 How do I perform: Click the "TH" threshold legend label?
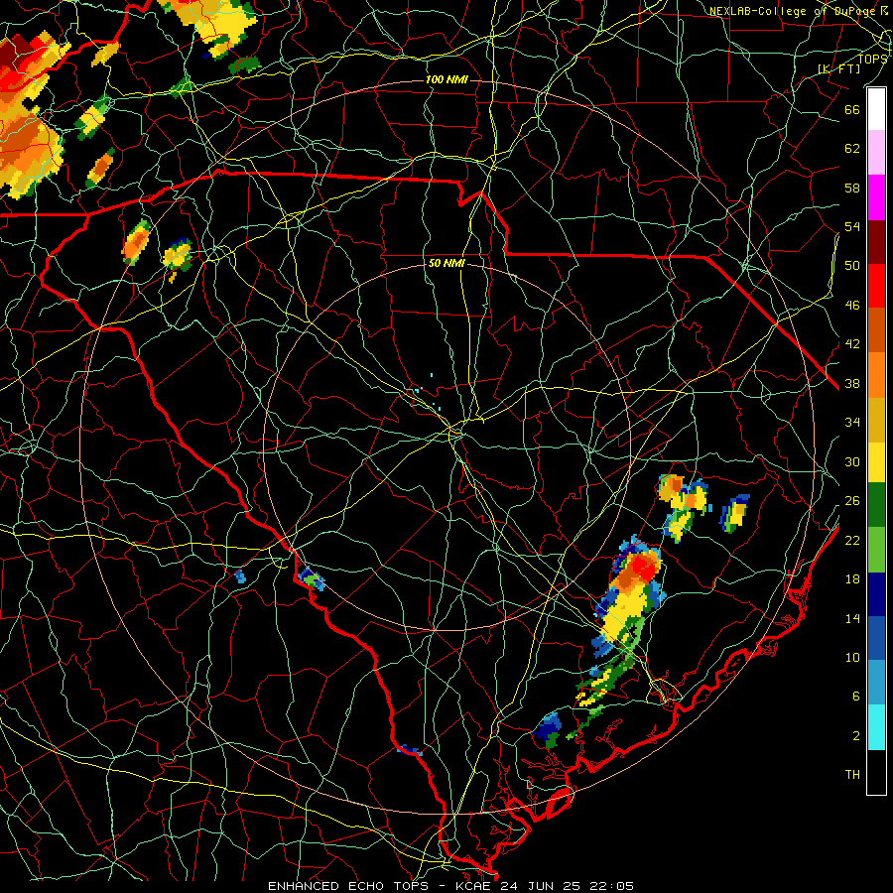click(x=852, y=775)
